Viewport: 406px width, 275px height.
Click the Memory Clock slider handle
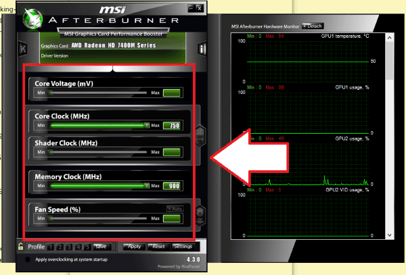147,186
